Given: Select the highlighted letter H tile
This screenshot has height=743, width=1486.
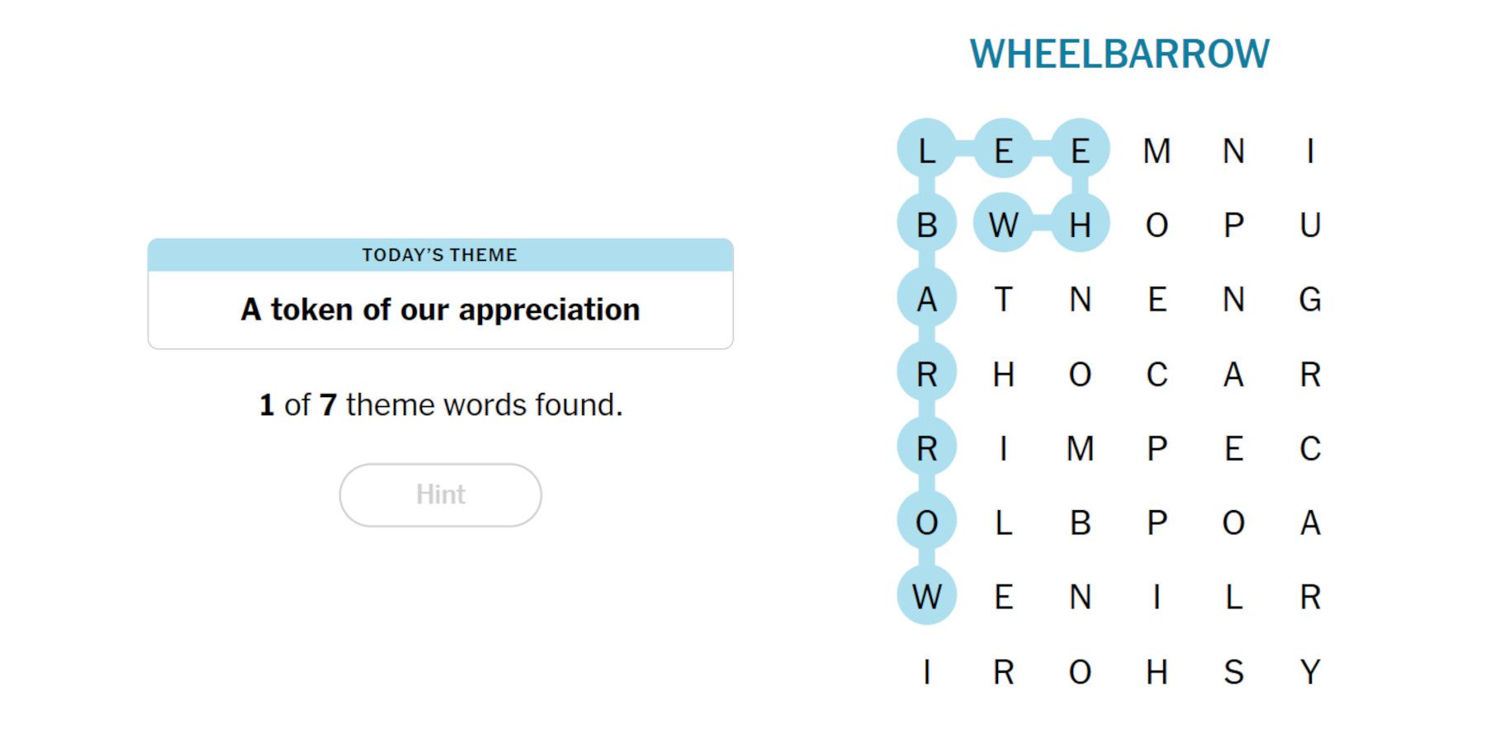Looking at the screenshot, I should pos(1080,225).
